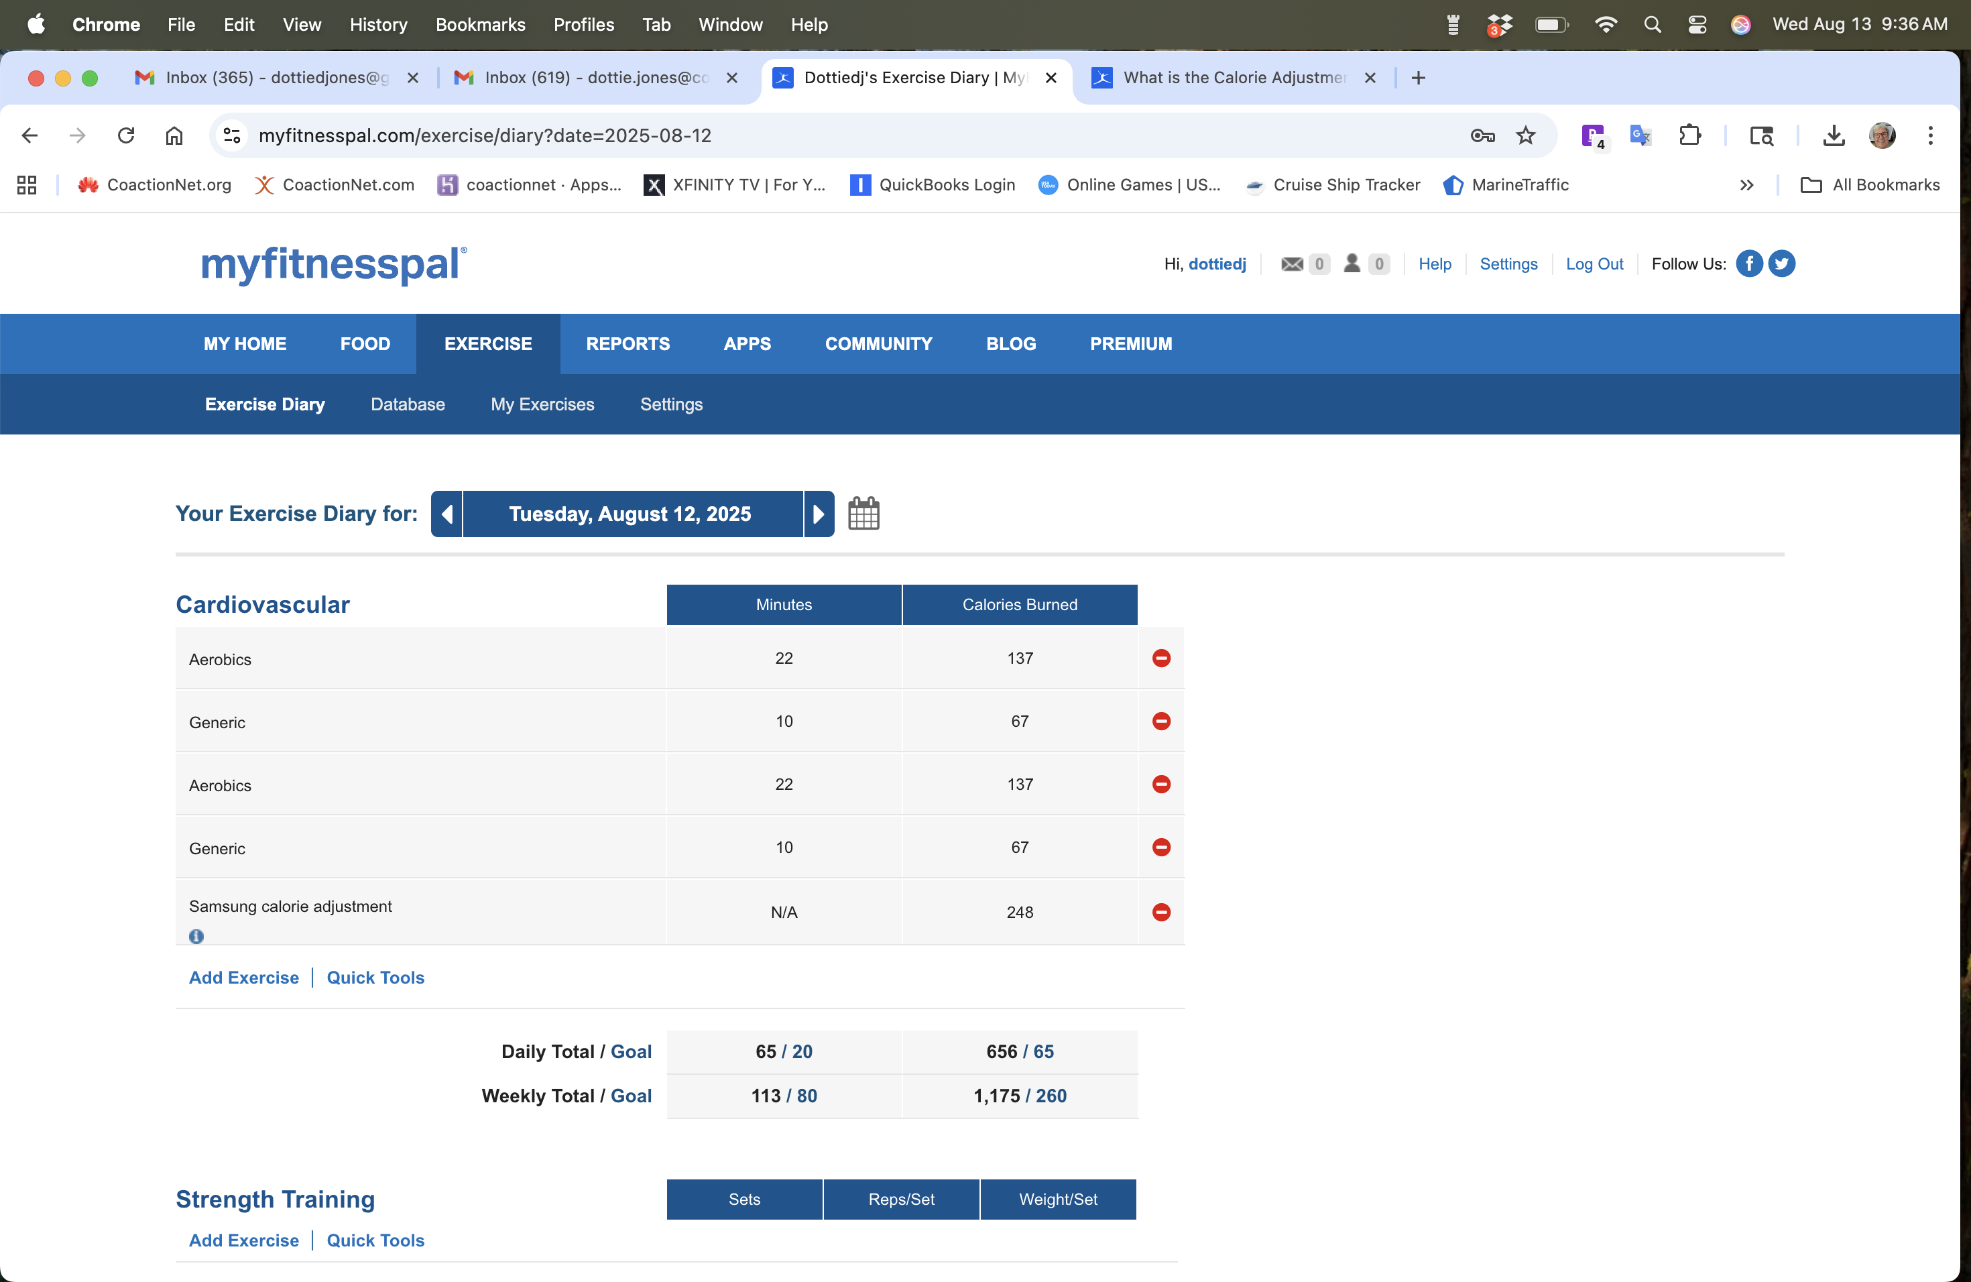1971x1282 pixels.
Task: Open Spotlight search in menu bar
Action: [x=1652, y=25]
